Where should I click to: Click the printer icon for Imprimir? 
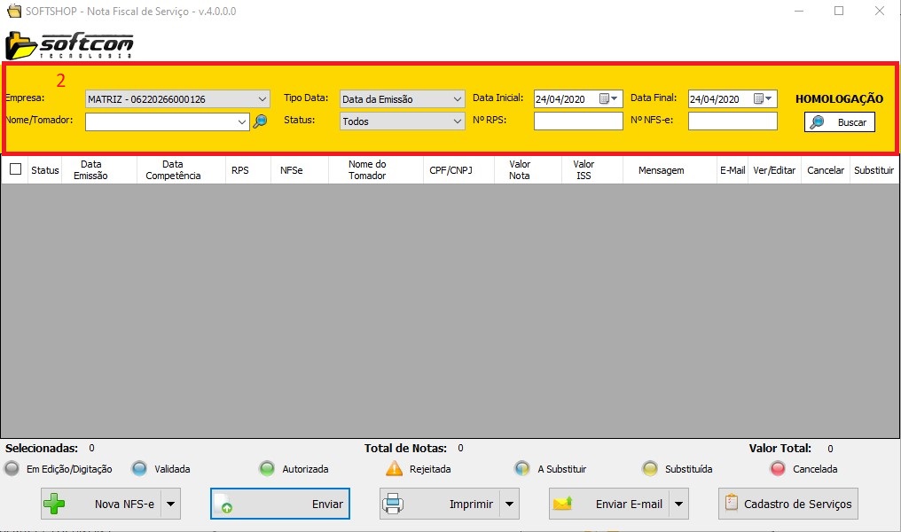click(x=393, y=504)
